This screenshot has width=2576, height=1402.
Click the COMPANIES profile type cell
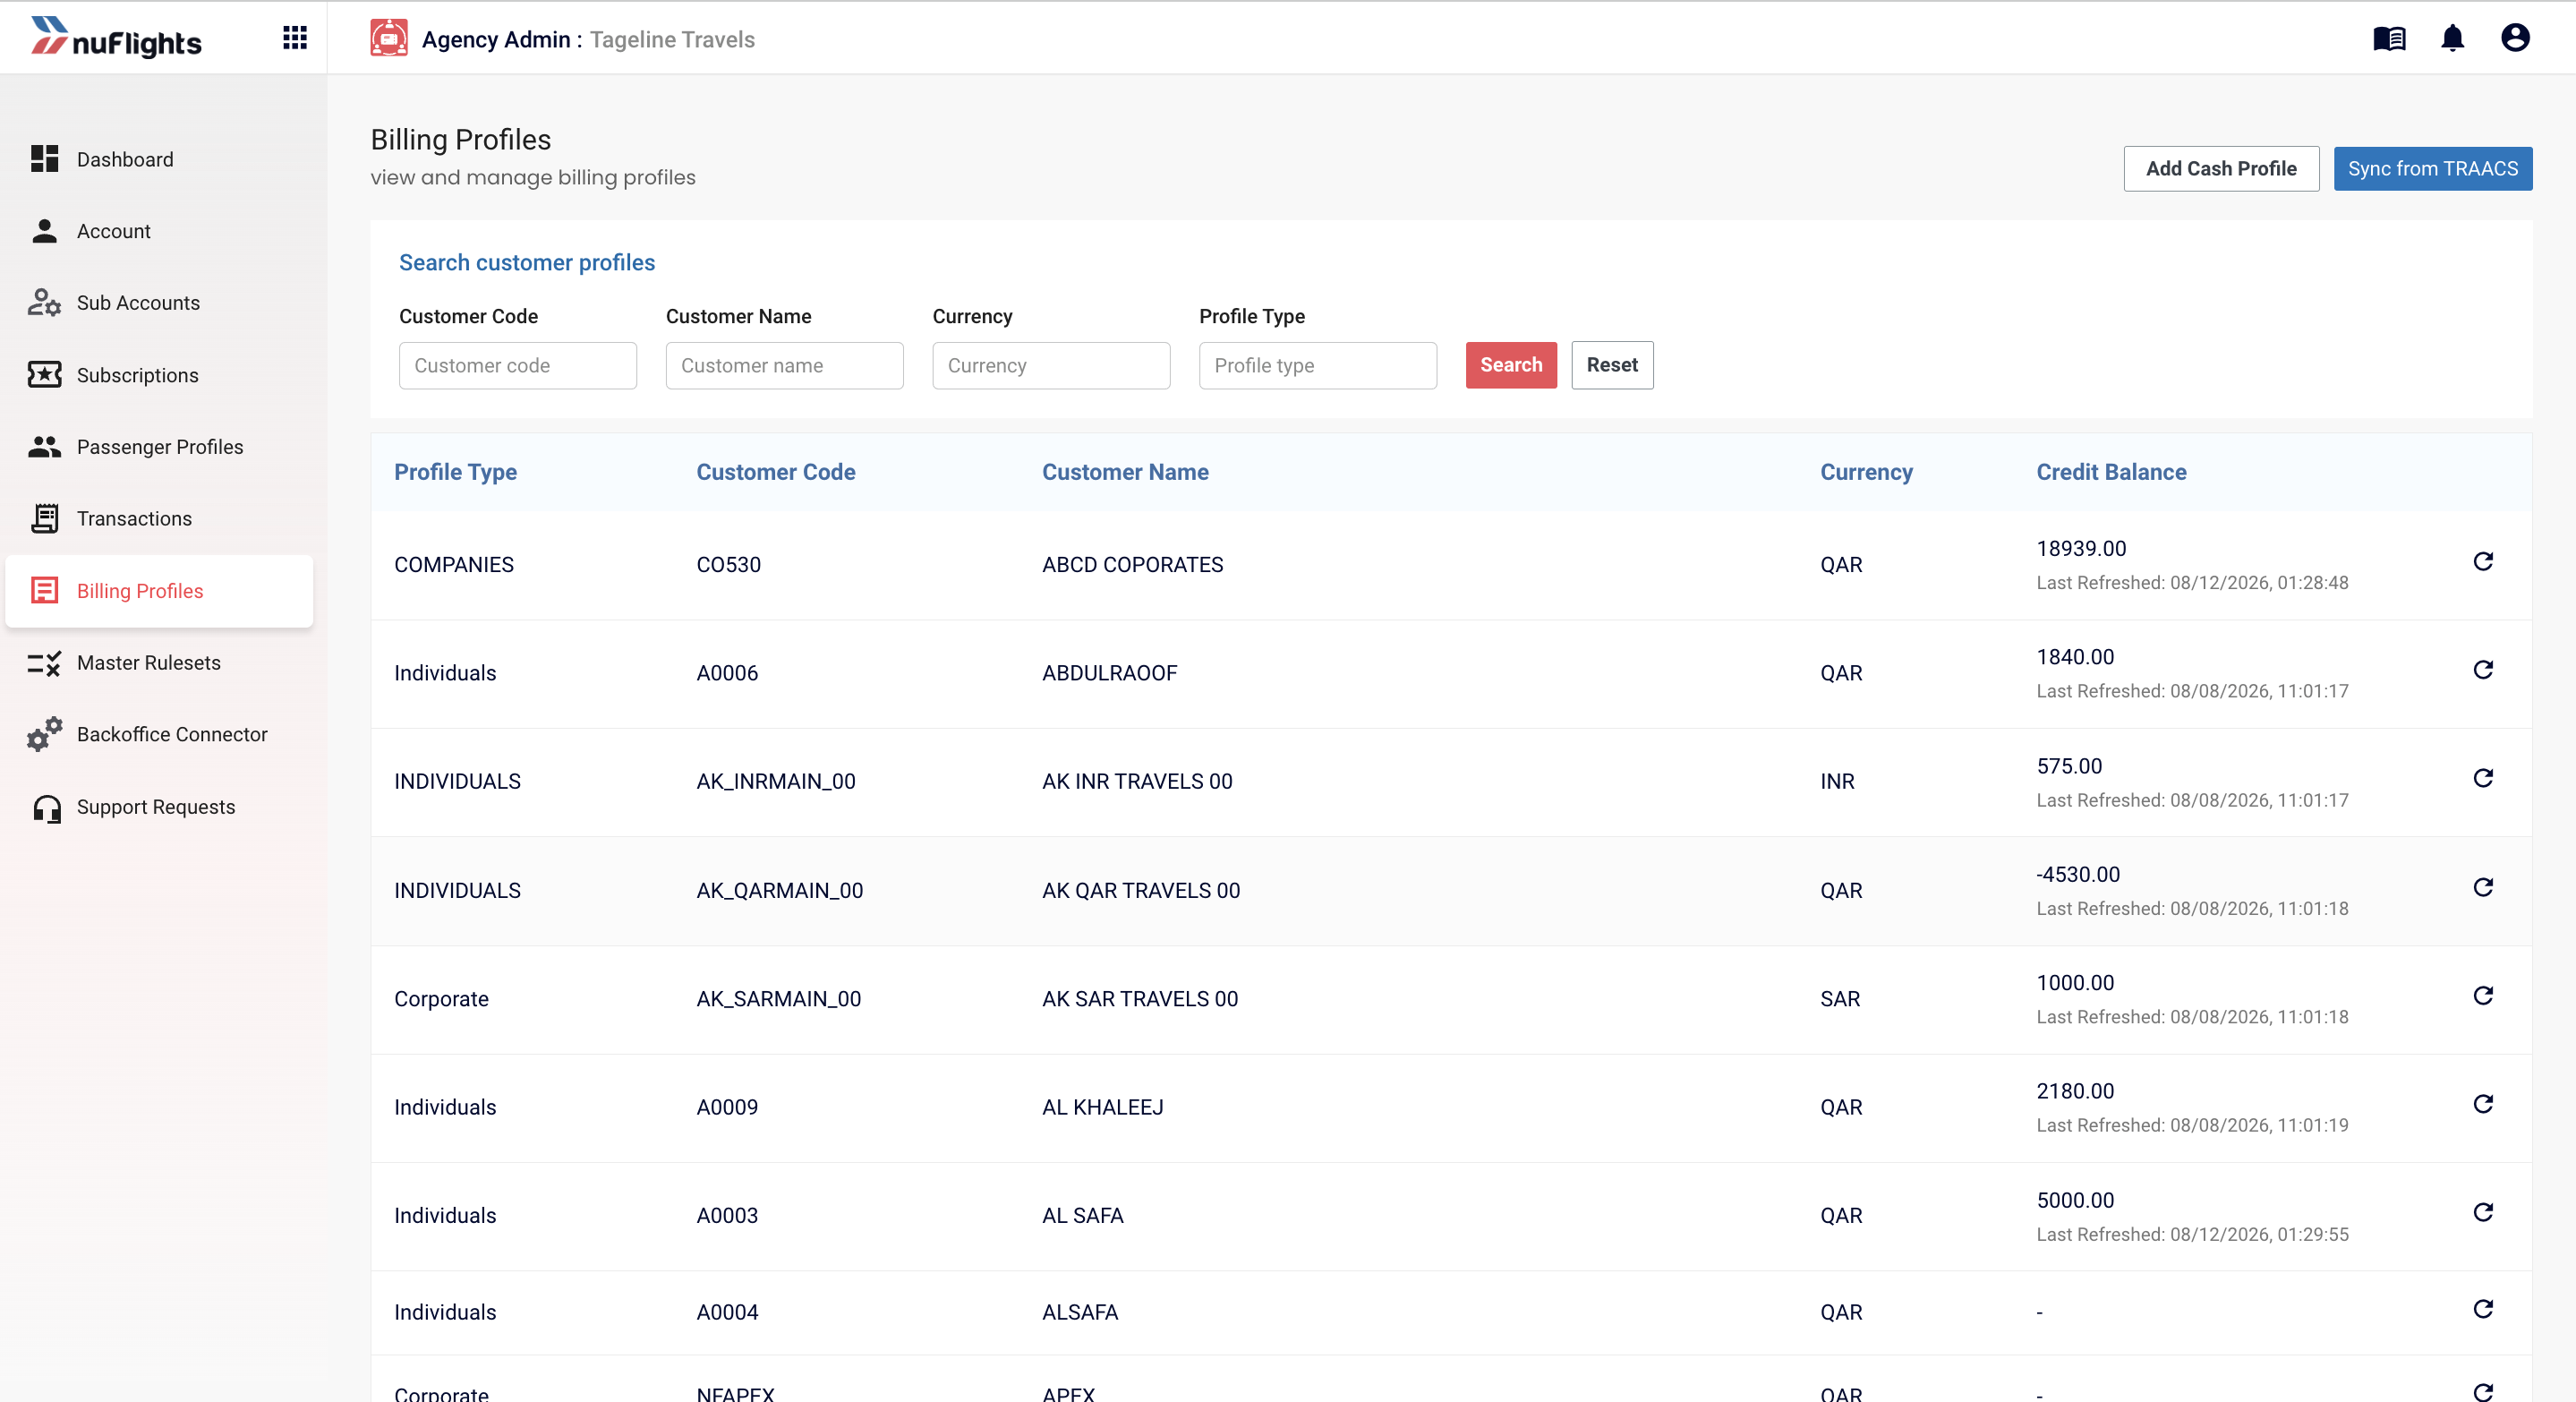[x=454, y=565]
